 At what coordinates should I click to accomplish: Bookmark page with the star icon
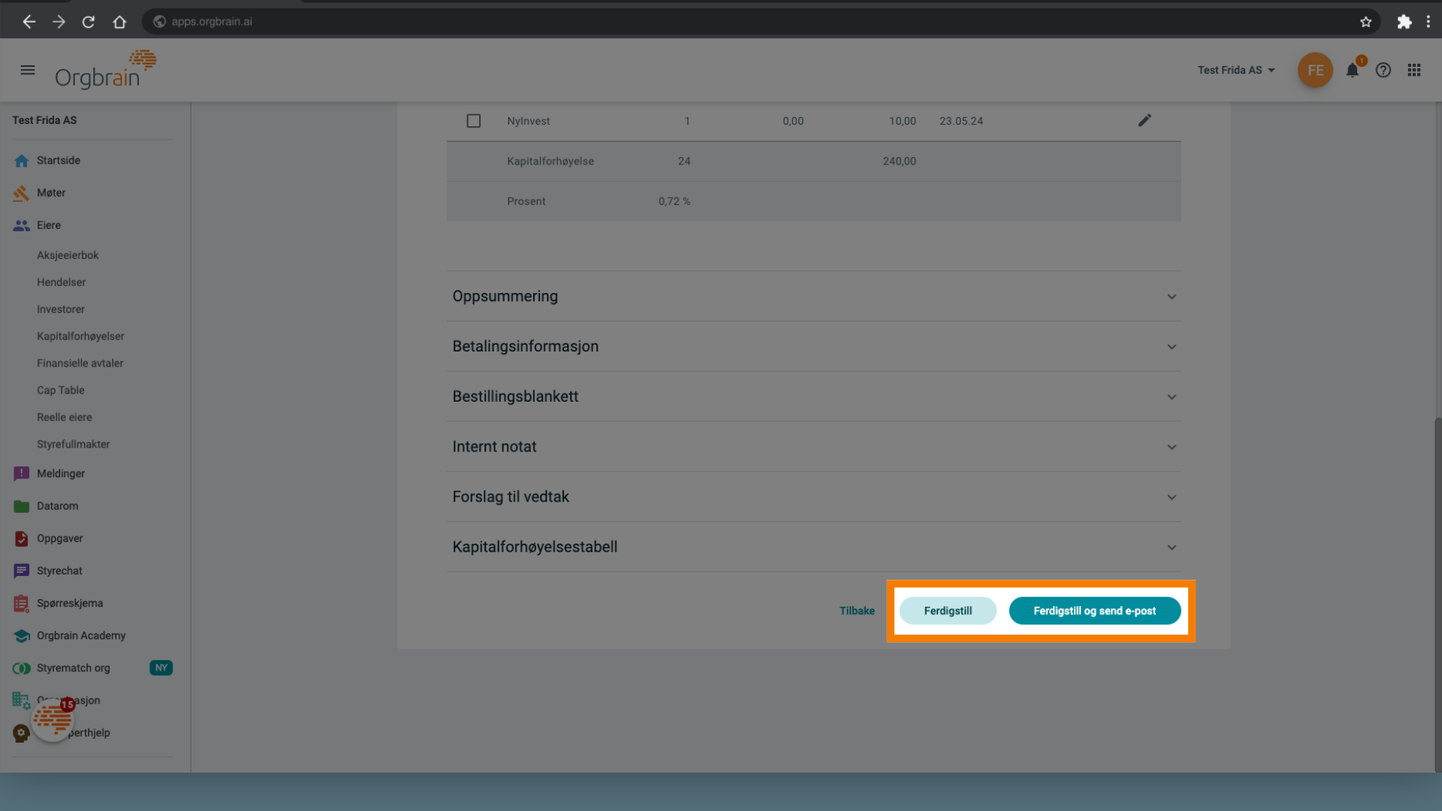(1365, 22)
